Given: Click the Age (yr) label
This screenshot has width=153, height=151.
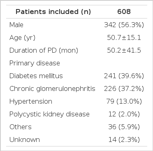Looking at the screenshot, I should click(x=22, y=38).
